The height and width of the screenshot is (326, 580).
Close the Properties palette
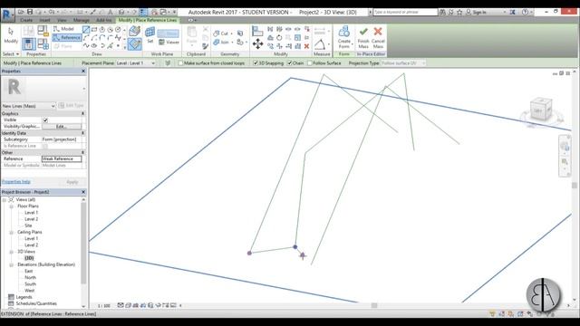[x=83, y=71]
